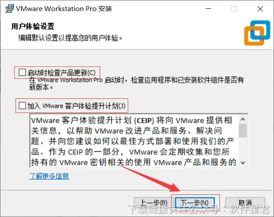Viewport: 274px width, 217px height.
Task: Click the VMware overlapping squares logo
Action: coord(257,33)
